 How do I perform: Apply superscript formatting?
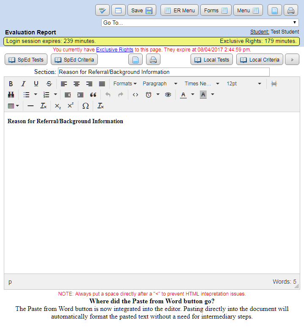pos(70,106)
